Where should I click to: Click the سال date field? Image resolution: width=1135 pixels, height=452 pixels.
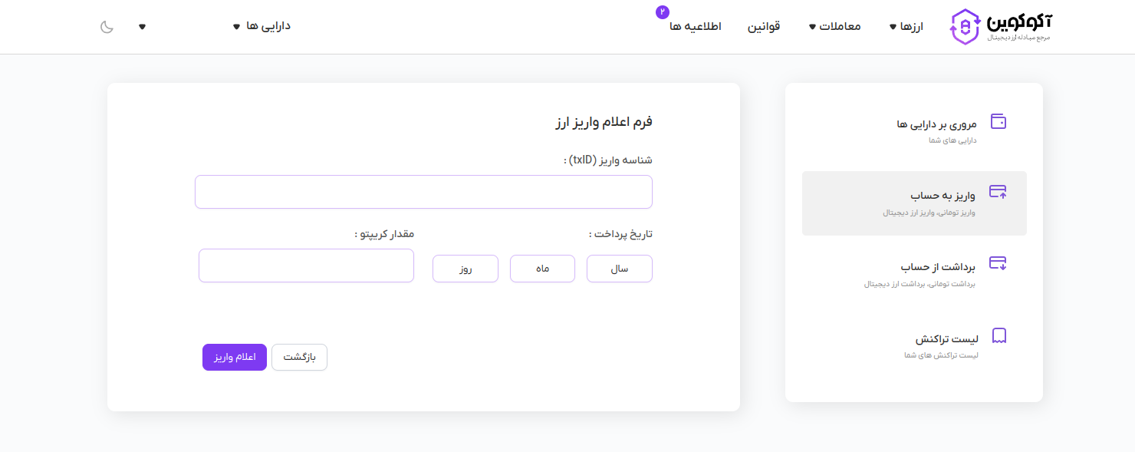tap(619, 269)
